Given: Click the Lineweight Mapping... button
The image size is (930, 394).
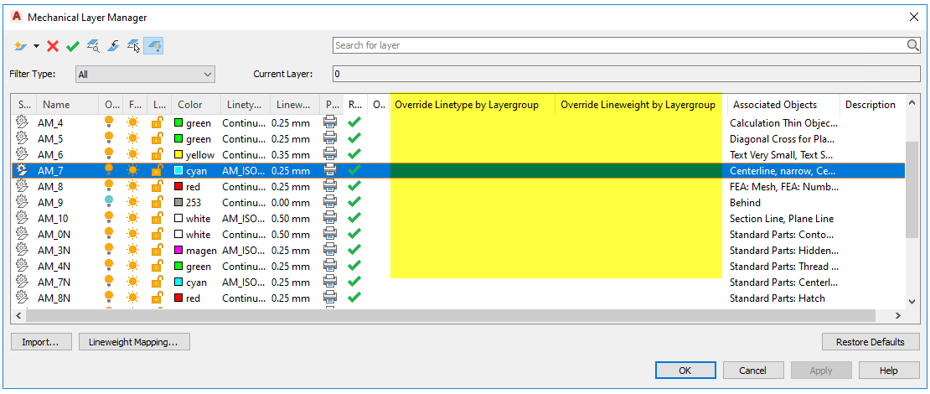Looking at the screenshot, I should click(134, 342).
